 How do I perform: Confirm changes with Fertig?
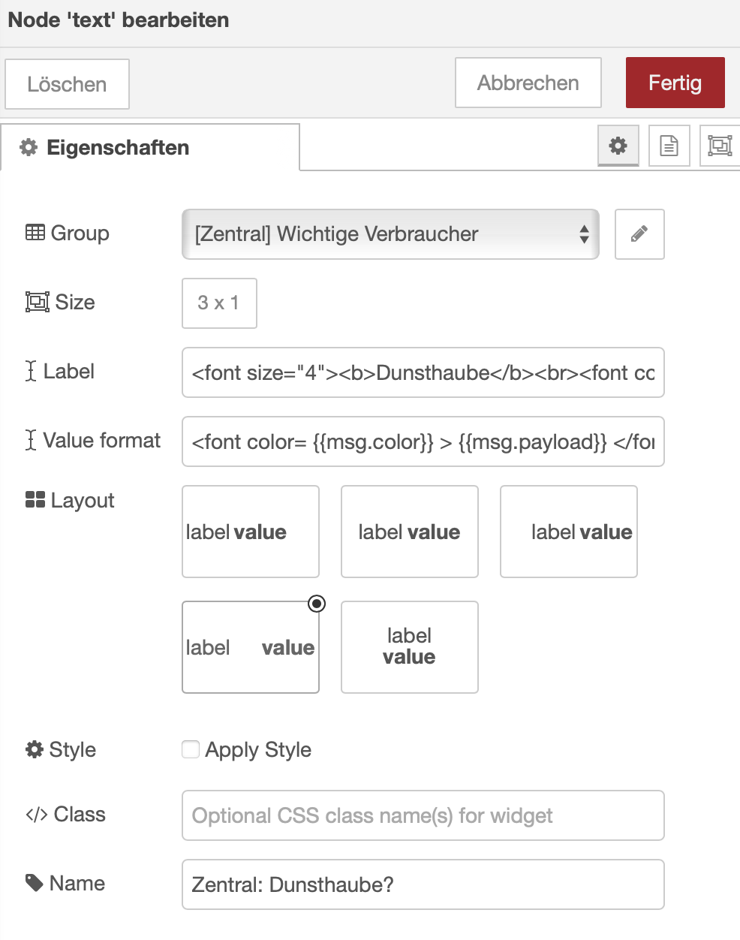tap(675, 83)
